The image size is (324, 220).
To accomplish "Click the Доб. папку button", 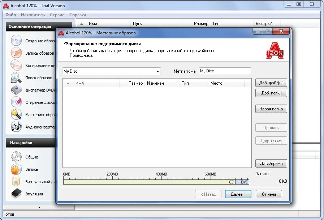I will pos(271,93).
